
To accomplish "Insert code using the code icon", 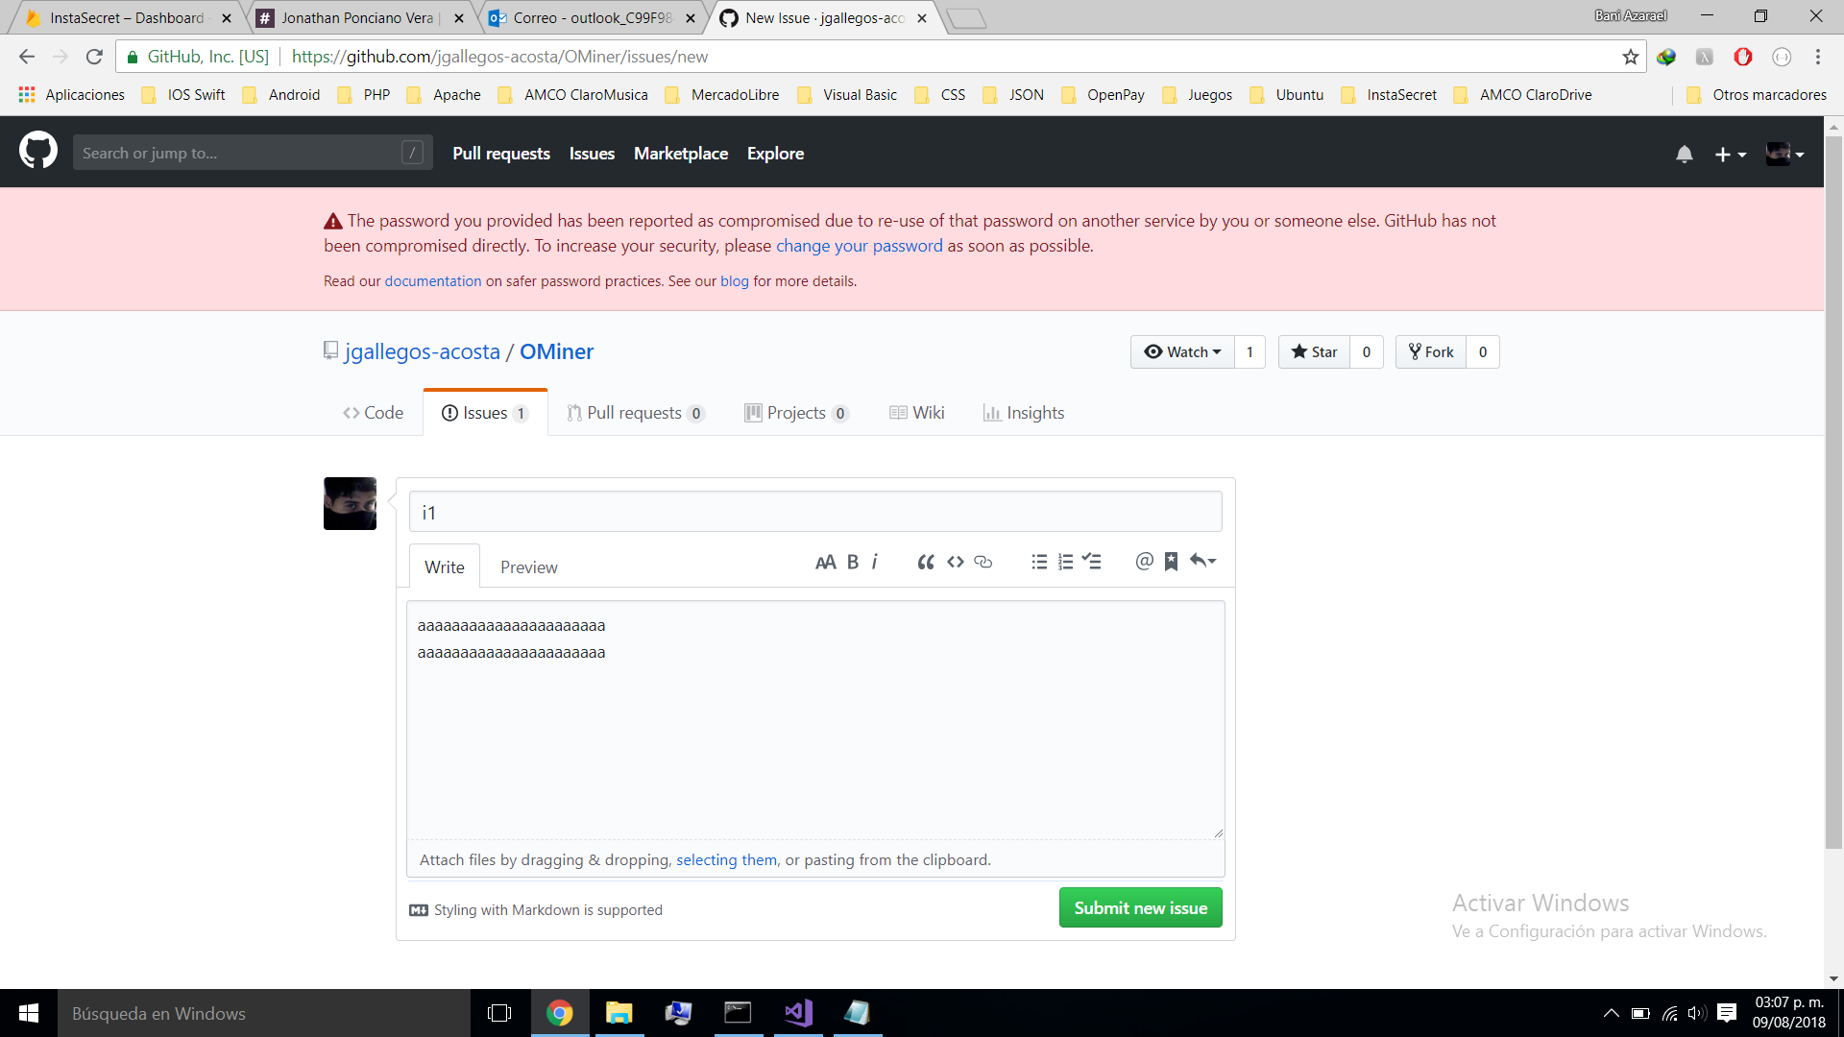I will [x=955, y=563].
